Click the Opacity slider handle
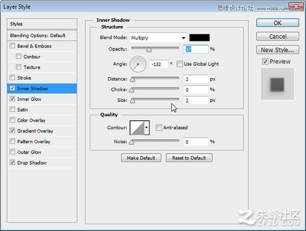 coord(149,50)
